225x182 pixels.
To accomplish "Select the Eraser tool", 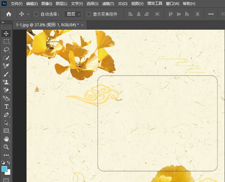I will (6, 90).
